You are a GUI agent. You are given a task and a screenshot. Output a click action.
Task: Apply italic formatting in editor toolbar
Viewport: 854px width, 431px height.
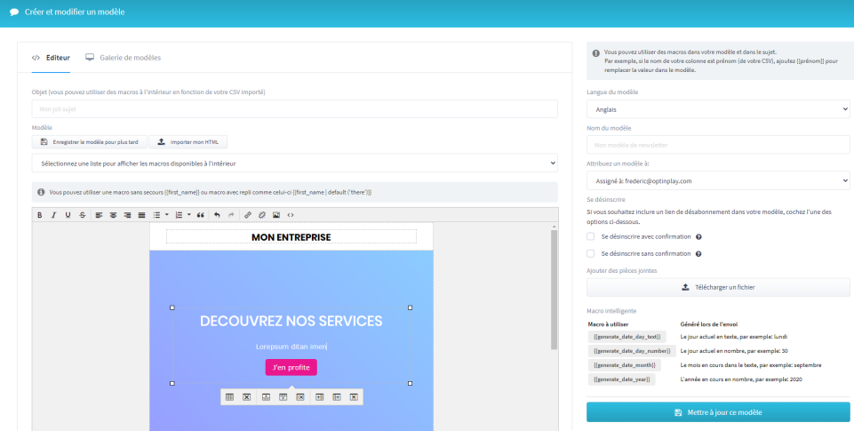(53, 215)
